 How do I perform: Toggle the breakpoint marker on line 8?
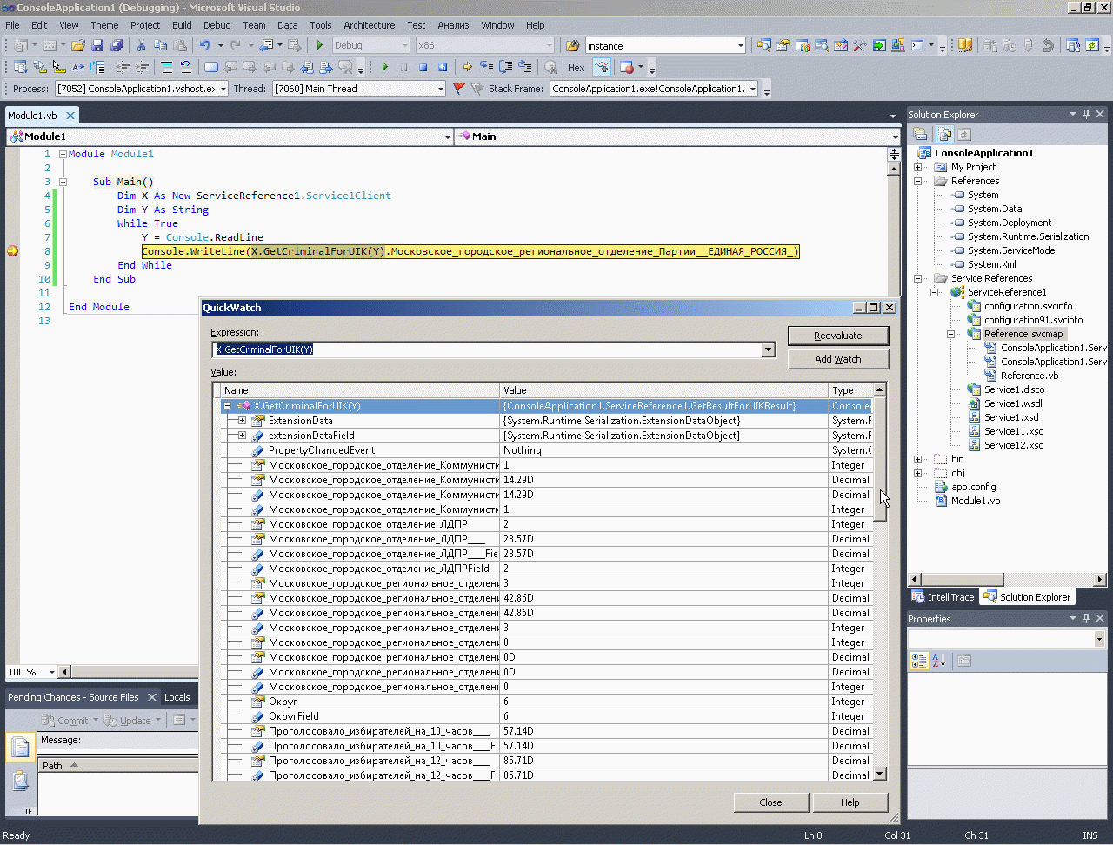click(13, 251)
